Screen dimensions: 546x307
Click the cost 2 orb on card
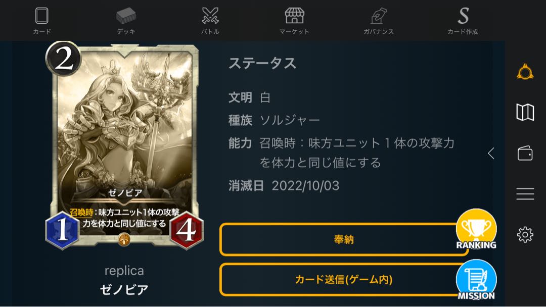tap(63, 59)
